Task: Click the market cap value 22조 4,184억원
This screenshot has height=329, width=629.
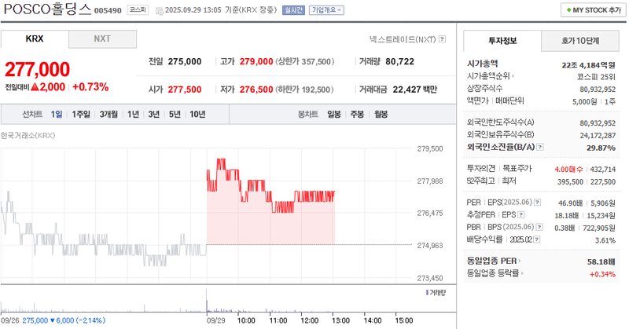Action: tap(588, 65)
